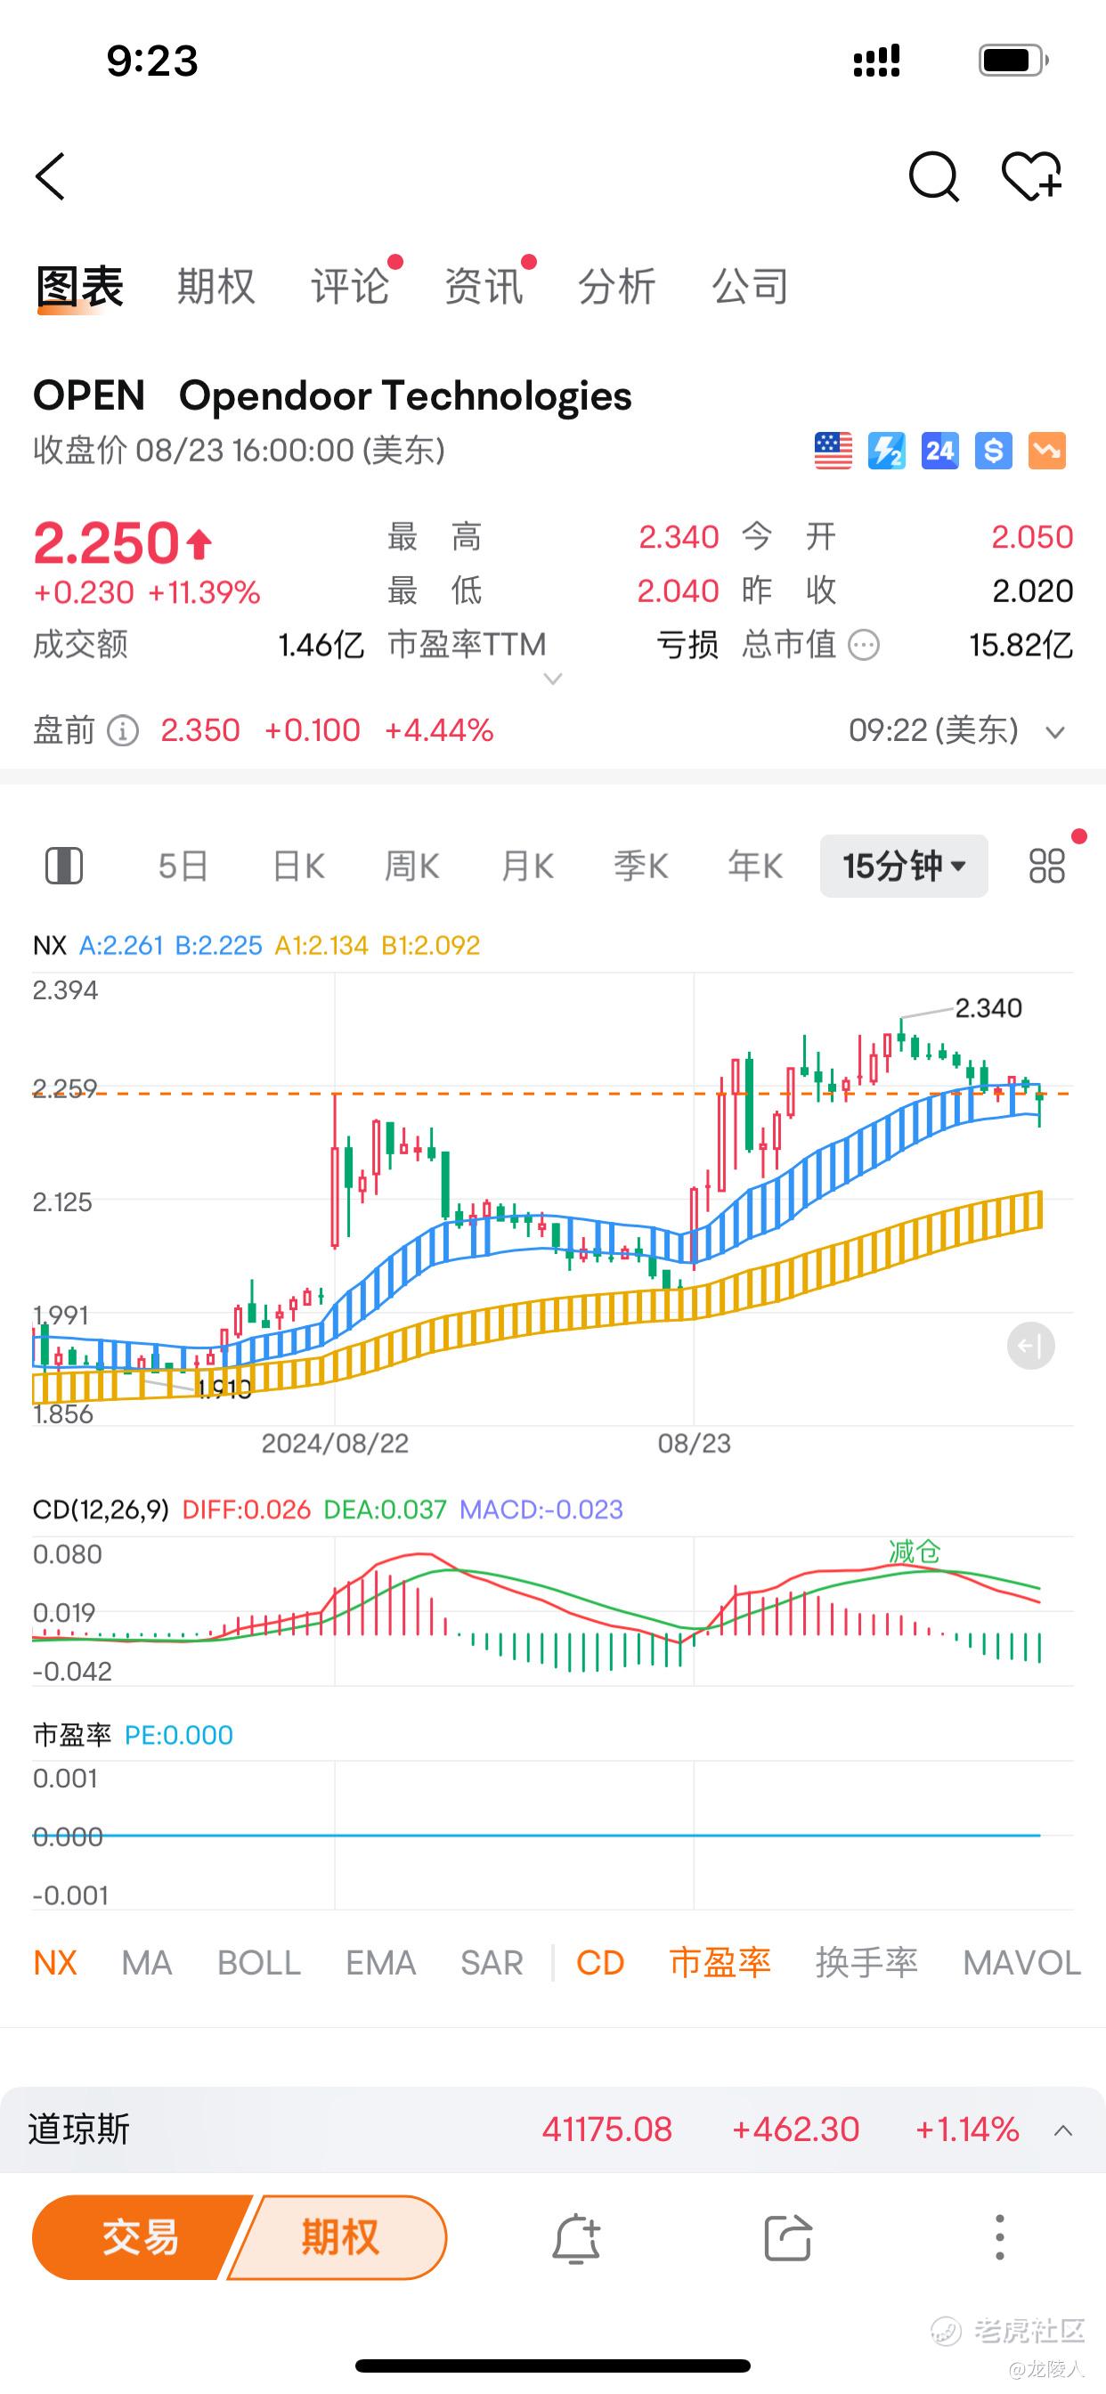Viewport: 1106px width, 2394px height.
Task: Select the EMA indicator
Action: (x=380, y=1963)
